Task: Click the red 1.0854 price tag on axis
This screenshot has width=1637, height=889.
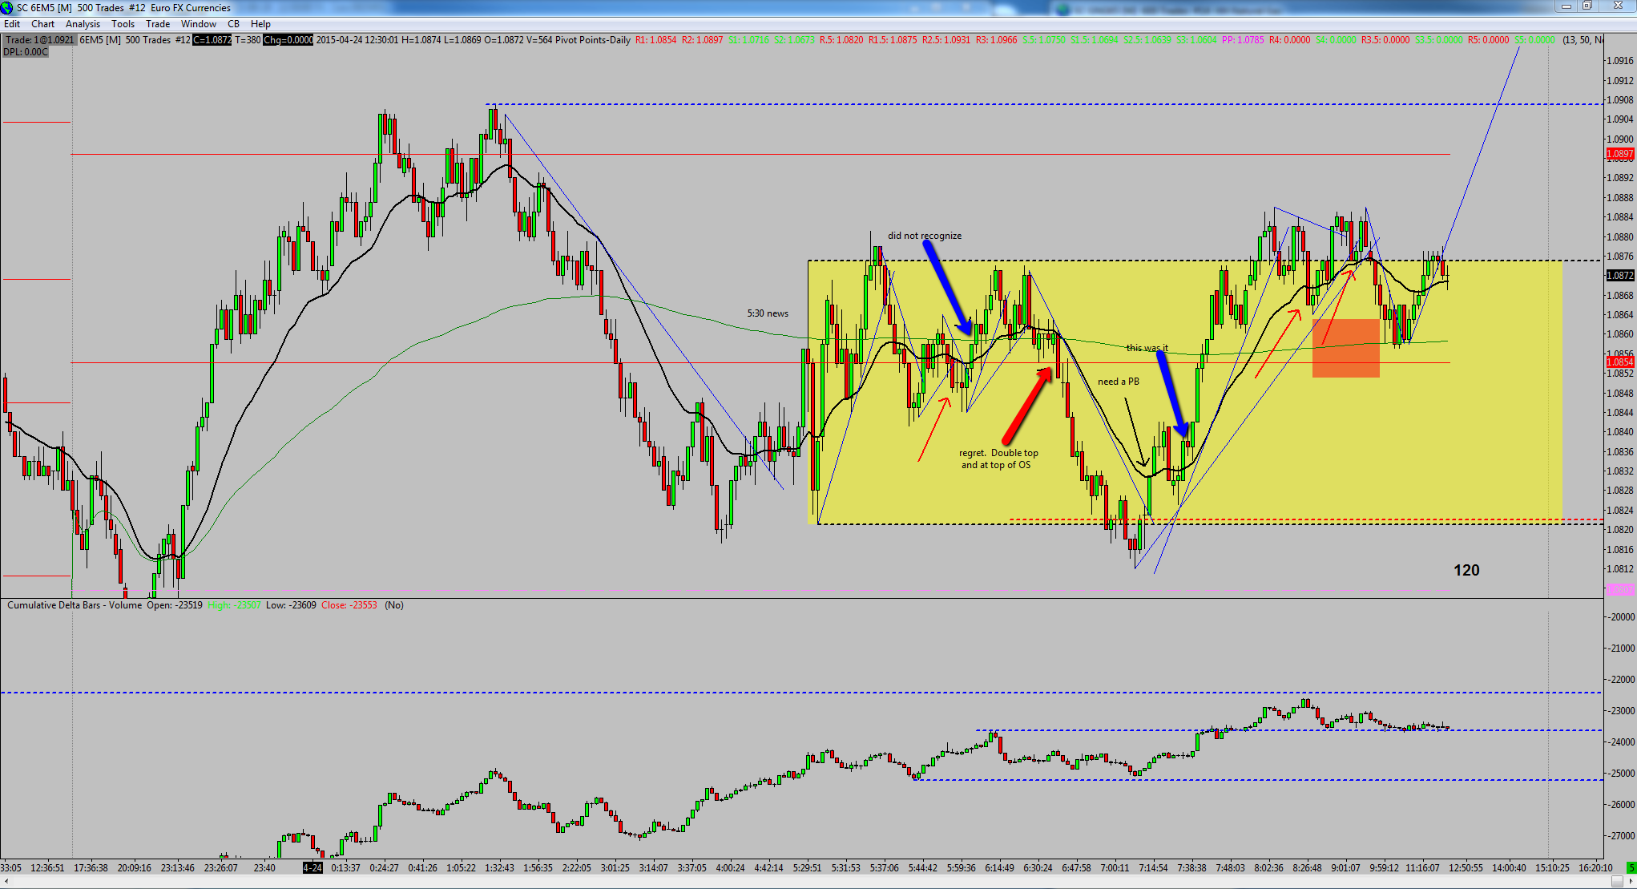Action: pos(1620,362)
